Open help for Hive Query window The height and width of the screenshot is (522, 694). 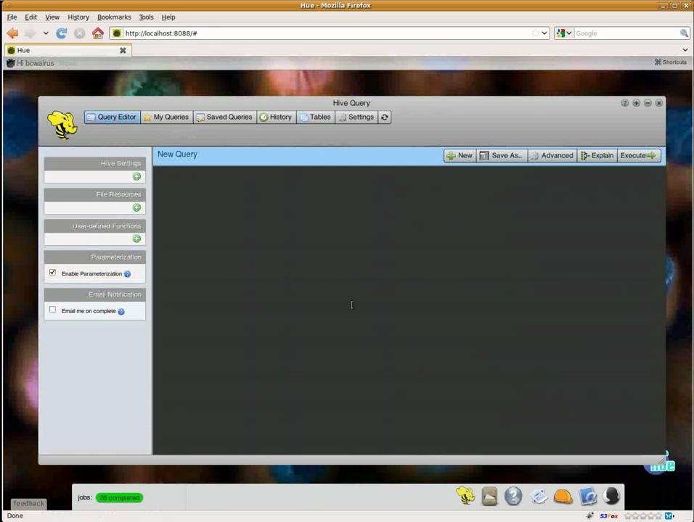[x=624, y=103]
